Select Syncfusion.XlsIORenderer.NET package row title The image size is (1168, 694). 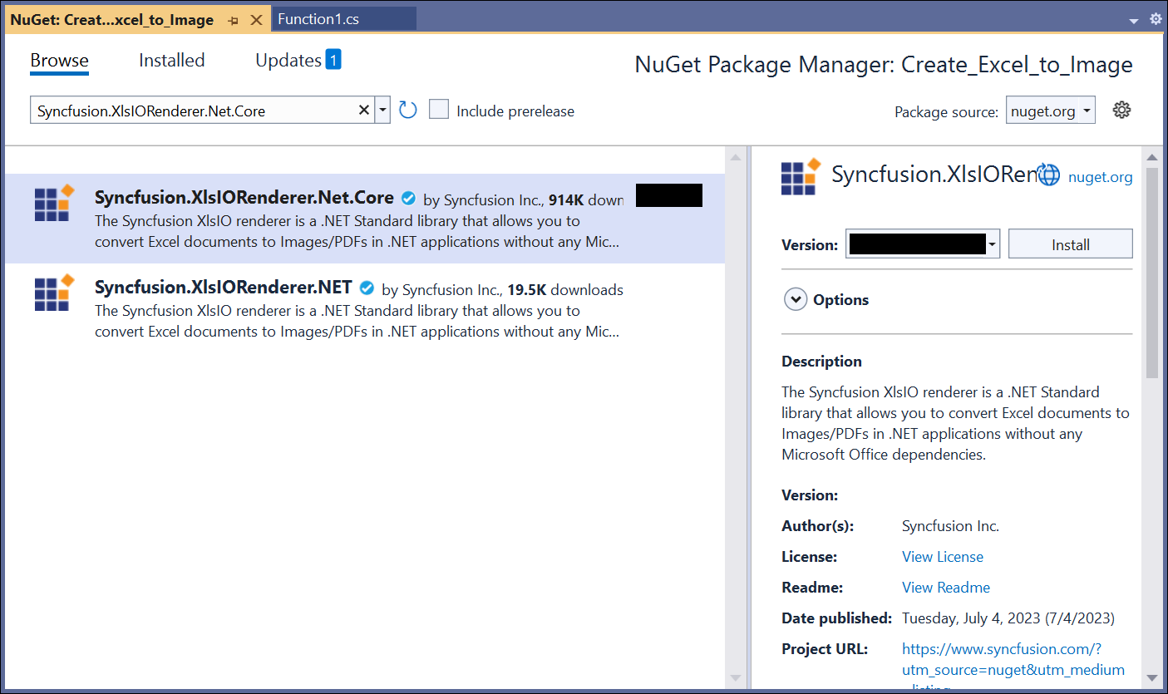tap(223, 288)
